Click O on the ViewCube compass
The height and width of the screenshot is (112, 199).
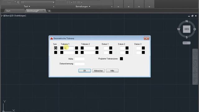(x=195, y=29)
